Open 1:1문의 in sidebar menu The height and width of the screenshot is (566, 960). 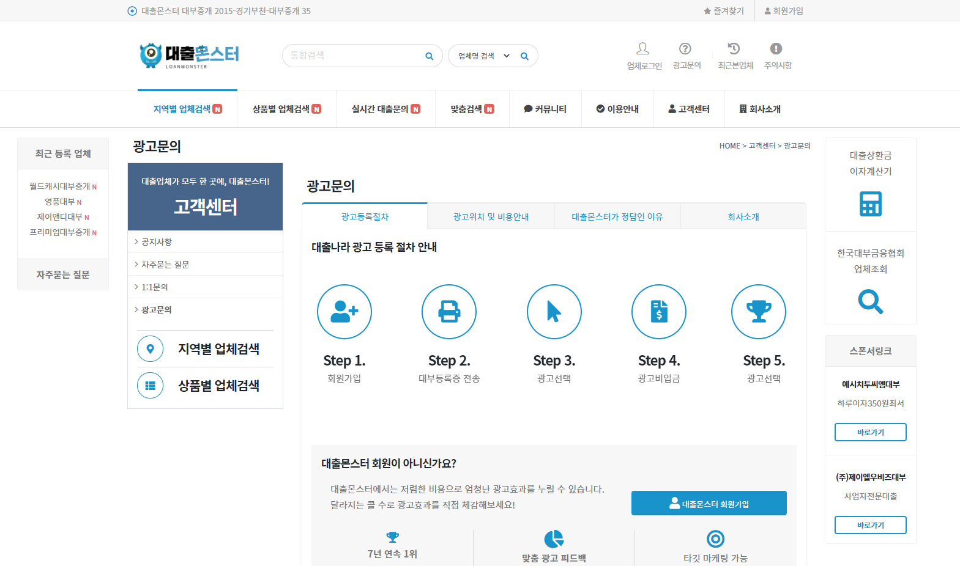pyautogui.click(x=205, y=287)
